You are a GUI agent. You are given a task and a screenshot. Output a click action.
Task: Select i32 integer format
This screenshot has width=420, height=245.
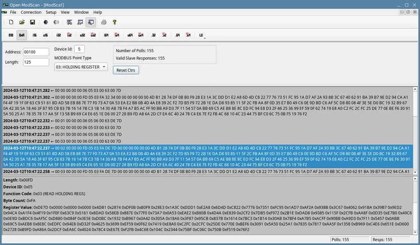click(59, 35)
